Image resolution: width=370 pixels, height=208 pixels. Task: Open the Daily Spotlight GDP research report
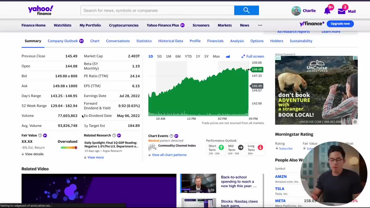(111, 144)
